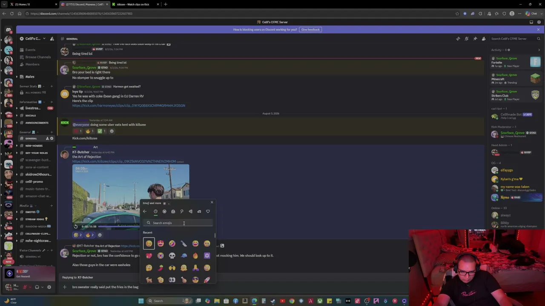This screenshot has width=545, height=306.
Task: Open the announcements channel
Action: click(37, 123)
